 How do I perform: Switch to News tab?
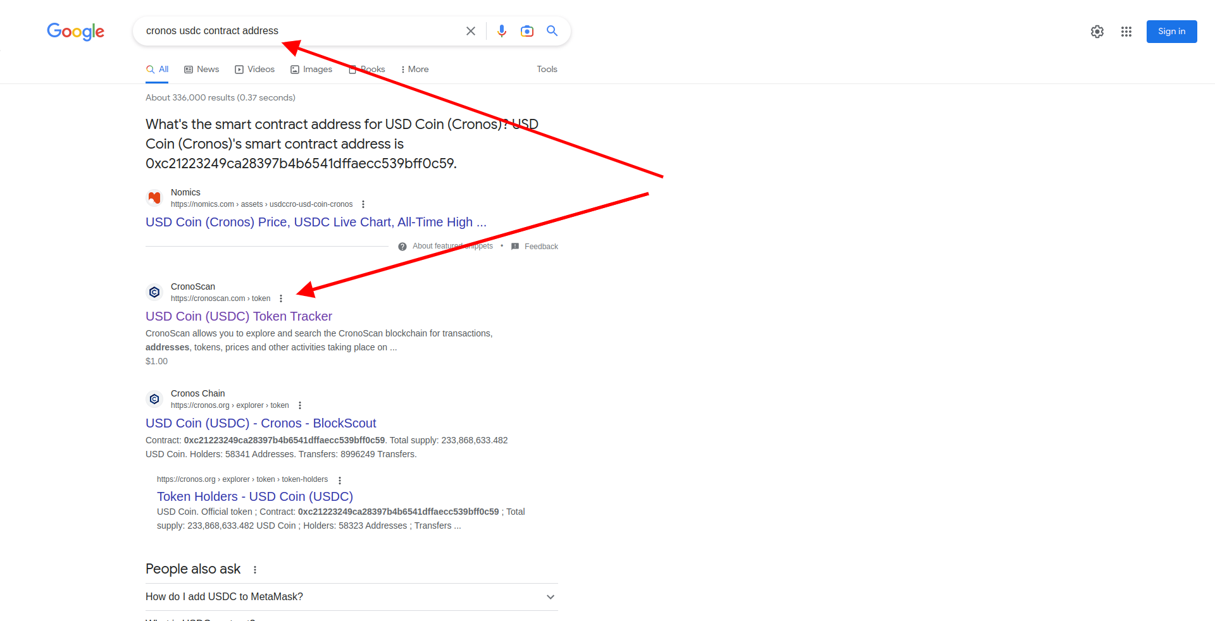[x=202, y=70]
